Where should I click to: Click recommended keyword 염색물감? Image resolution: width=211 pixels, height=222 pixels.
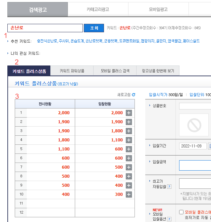coord(174,41)
